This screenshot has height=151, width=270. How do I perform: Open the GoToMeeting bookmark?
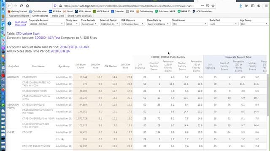(144, 11)
